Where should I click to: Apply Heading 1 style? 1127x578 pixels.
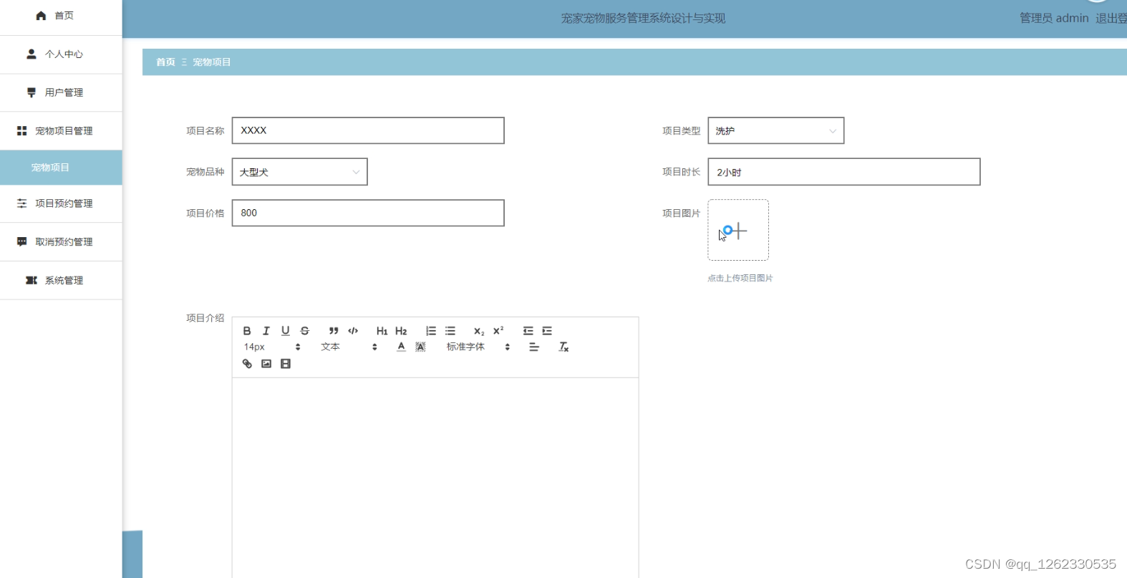click(x=382, y=331)
